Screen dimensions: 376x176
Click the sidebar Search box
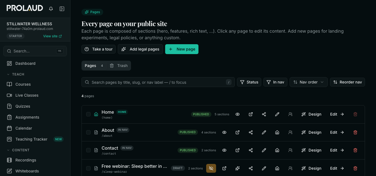coord(35,51)
